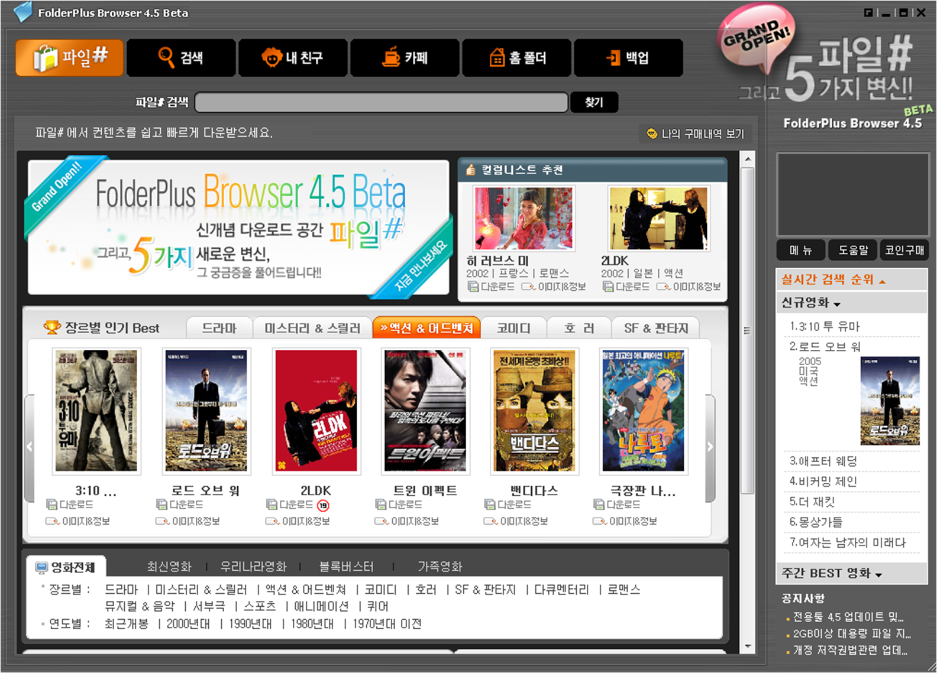937x673 pixels.
Task: Click 히 러브스 미 recommended thumbnail
Action: click(524, 219)
